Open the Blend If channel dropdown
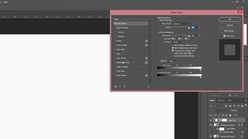Viewport: 248px width, 139px height. [x=173, y=61]
